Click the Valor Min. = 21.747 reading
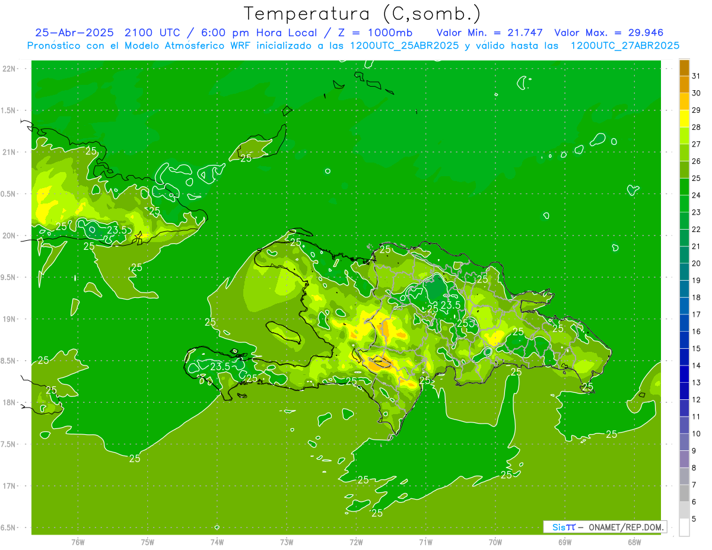This screenshot has width=712, height=550. [490, 33]
